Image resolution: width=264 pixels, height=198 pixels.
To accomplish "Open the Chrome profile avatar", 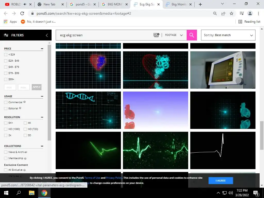I will (250, 13).
